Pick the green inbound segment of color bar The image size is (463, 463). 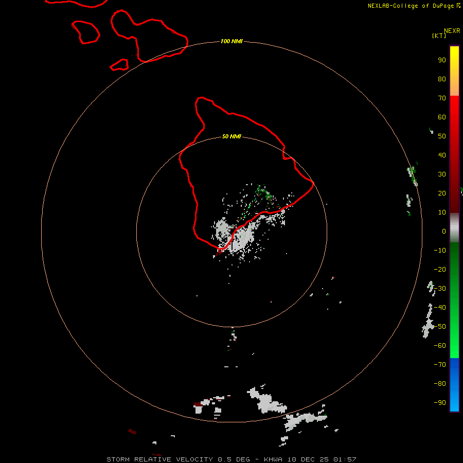point(454,300)
